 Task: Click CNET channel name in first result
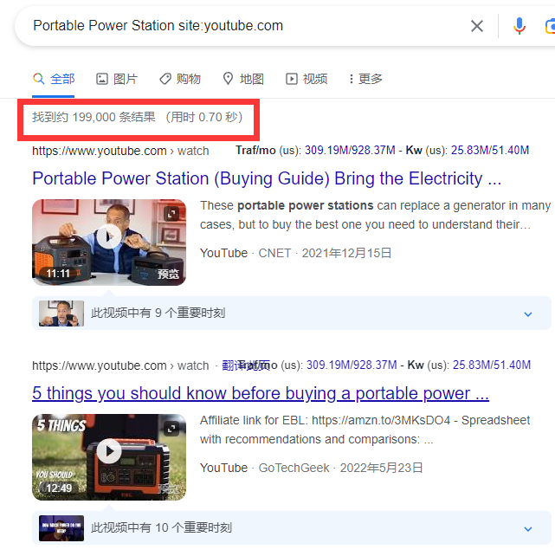pyautogui.click(x=274, y=253)
